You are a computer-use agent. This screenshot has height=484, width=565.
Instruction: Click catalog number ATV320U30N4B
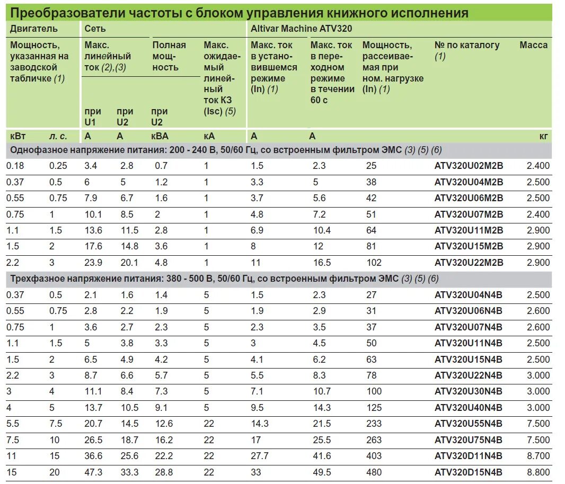point(468,391)
